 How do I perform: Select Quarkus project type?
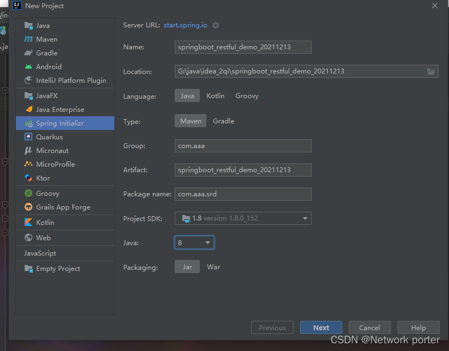pyautogui.click(x=65, y=137)
